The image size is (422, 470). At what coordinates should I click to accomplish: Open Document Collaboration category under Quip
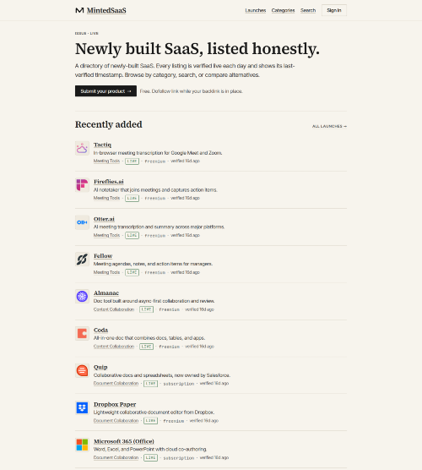coord(116,384)
